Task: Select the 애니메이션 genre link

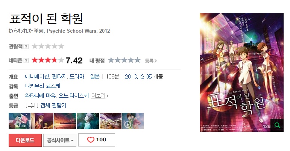Action: (37, 76)
